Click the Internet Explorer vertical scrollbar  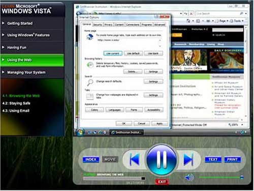246,71
